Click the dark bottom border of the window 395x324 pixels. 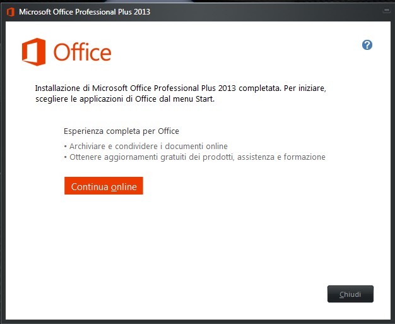(x=197, y=321)
